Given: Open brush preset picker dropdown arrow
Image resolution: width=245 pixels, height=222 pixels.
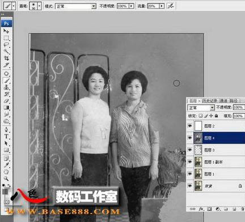Looking at the screenshot, I should [39, 6].
